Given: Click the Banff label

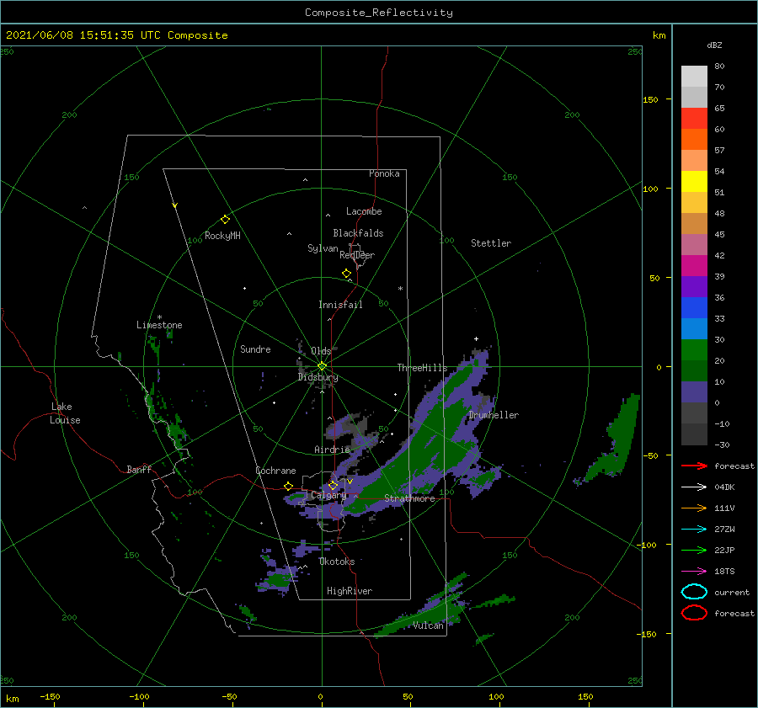Looking at the screenshot, I should coord(139,469).
